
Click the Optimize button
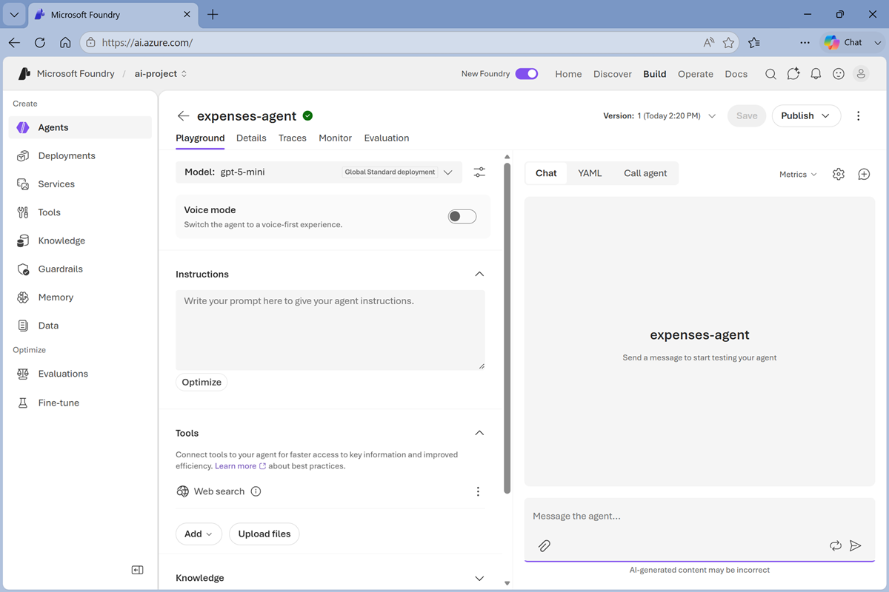[x=202, y=383]
